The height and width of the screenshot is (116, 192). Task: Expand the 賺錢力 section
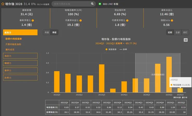pos(20,63)
